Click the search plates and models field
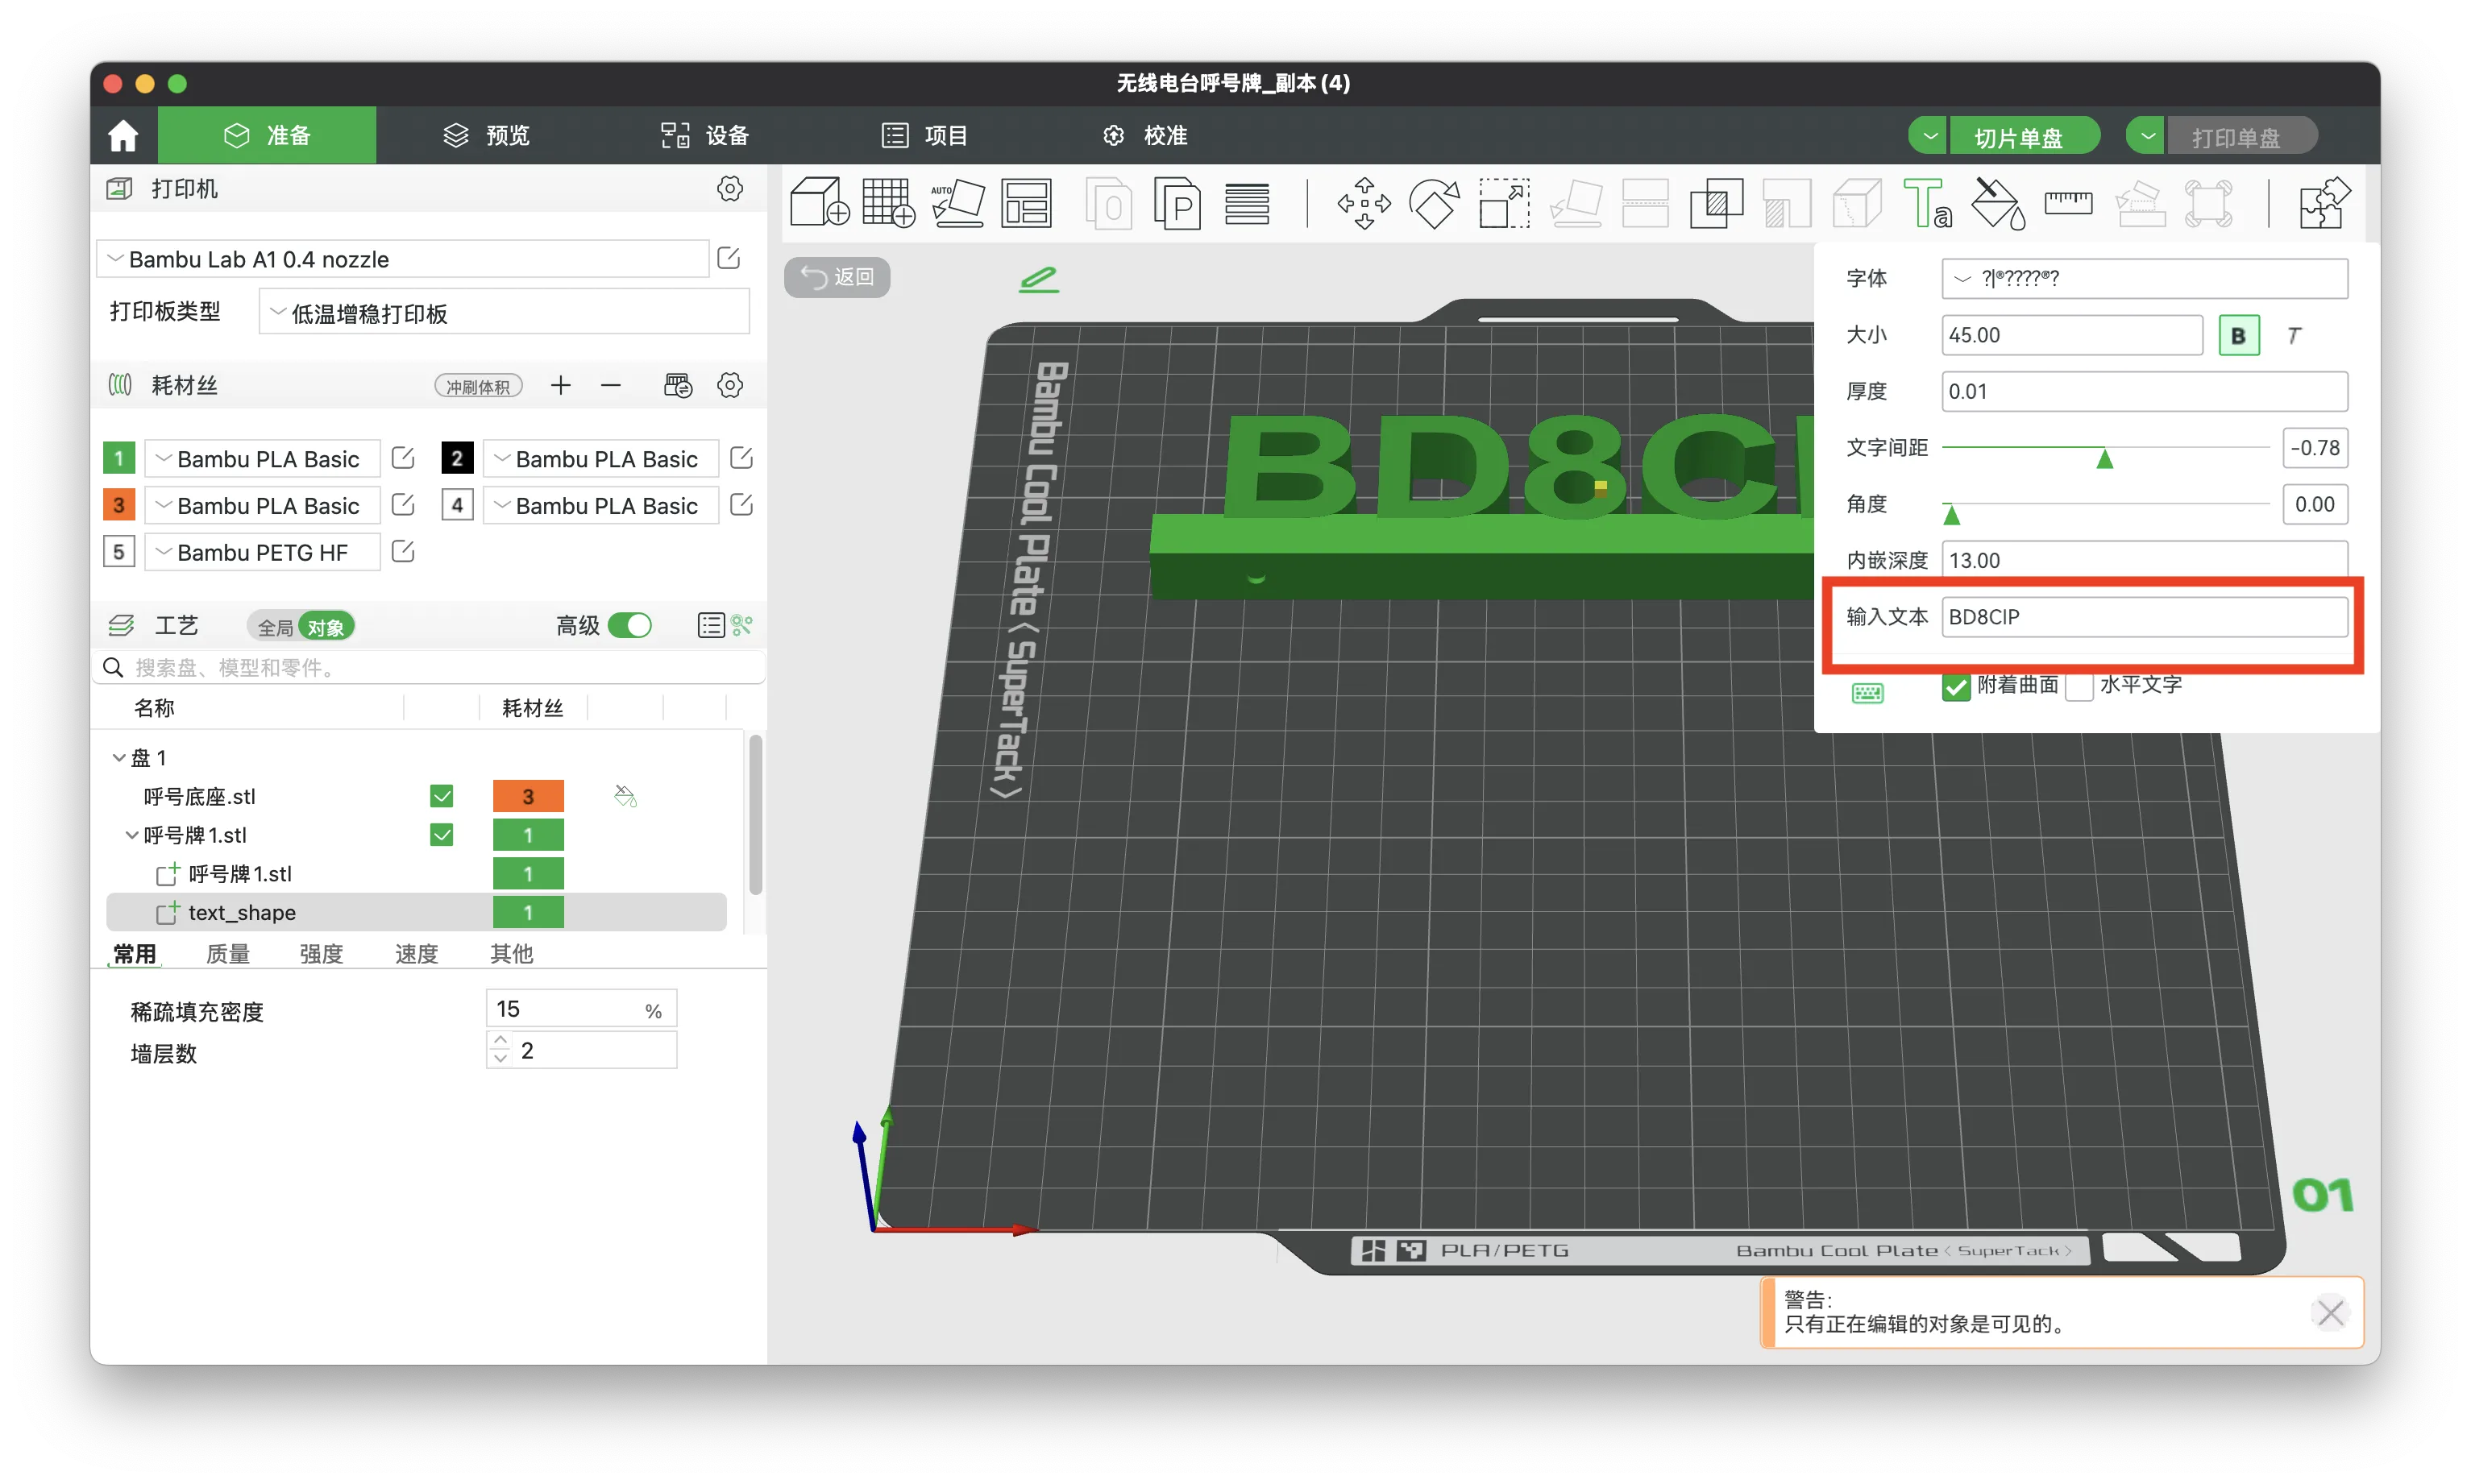 [x=430, y=667]
